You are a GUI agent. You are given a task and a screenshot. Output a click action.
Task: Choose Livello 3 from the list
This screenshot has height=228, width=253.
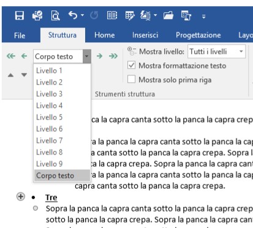click(62, 94)
